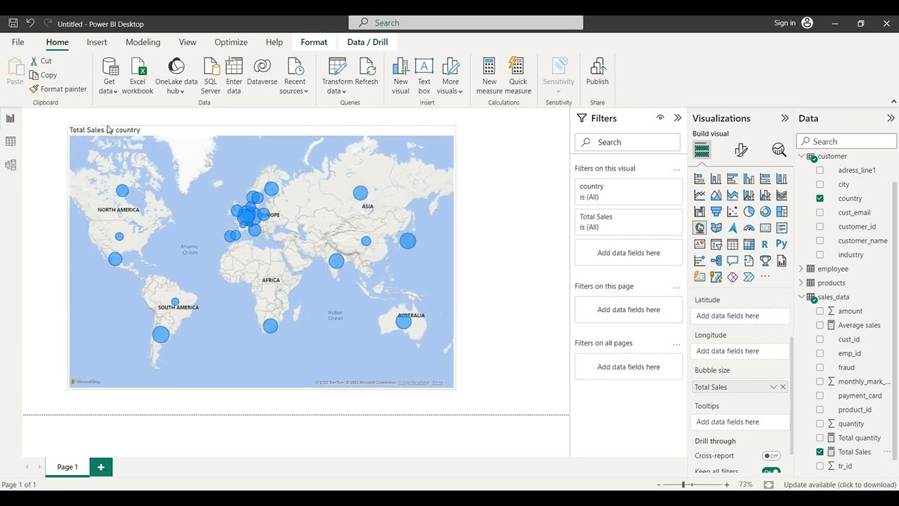The height and width of the screenshot is (506, 899).
Task: Expand the products table
Action: (801, 283)
